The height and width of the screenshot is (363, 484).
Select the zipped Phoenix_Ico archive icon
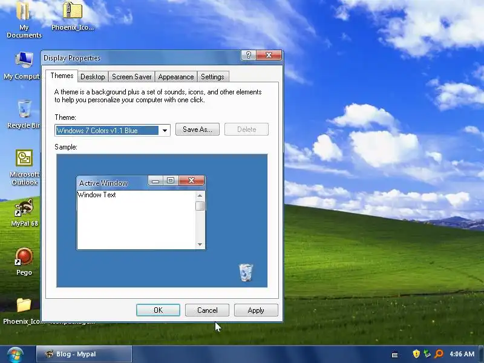pyautogui.click(x=73, y=16)
